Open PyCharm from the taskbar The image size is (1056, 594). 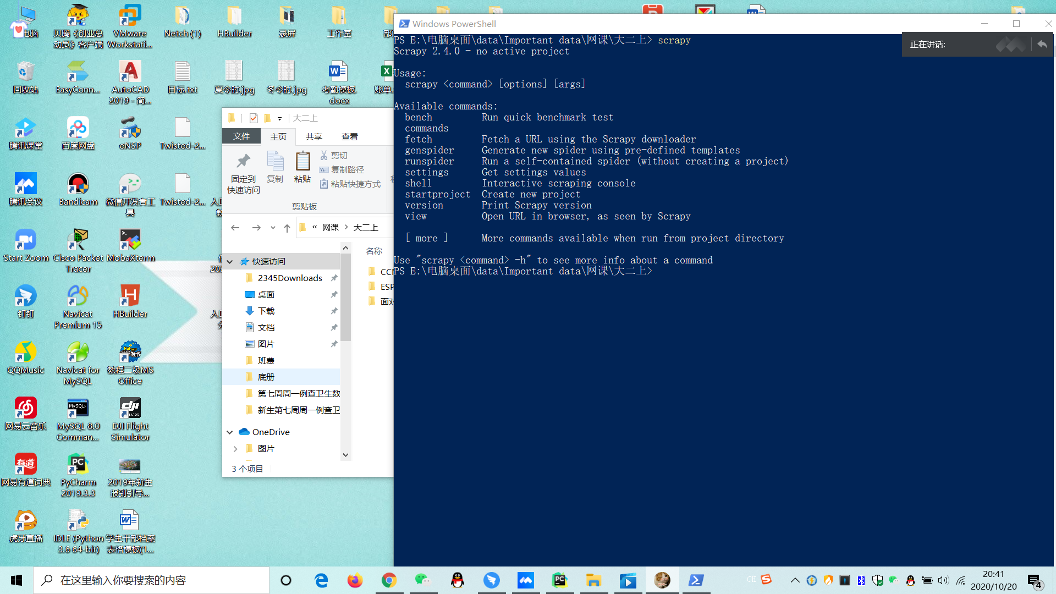559,580
